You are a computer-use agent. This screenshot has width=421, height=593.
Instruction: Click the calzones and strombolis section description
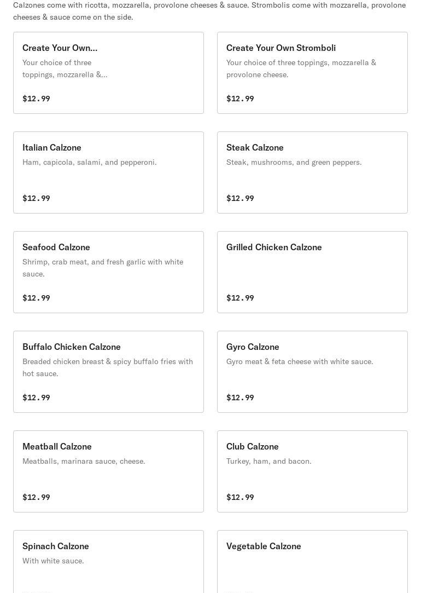(x=209, y=11)
